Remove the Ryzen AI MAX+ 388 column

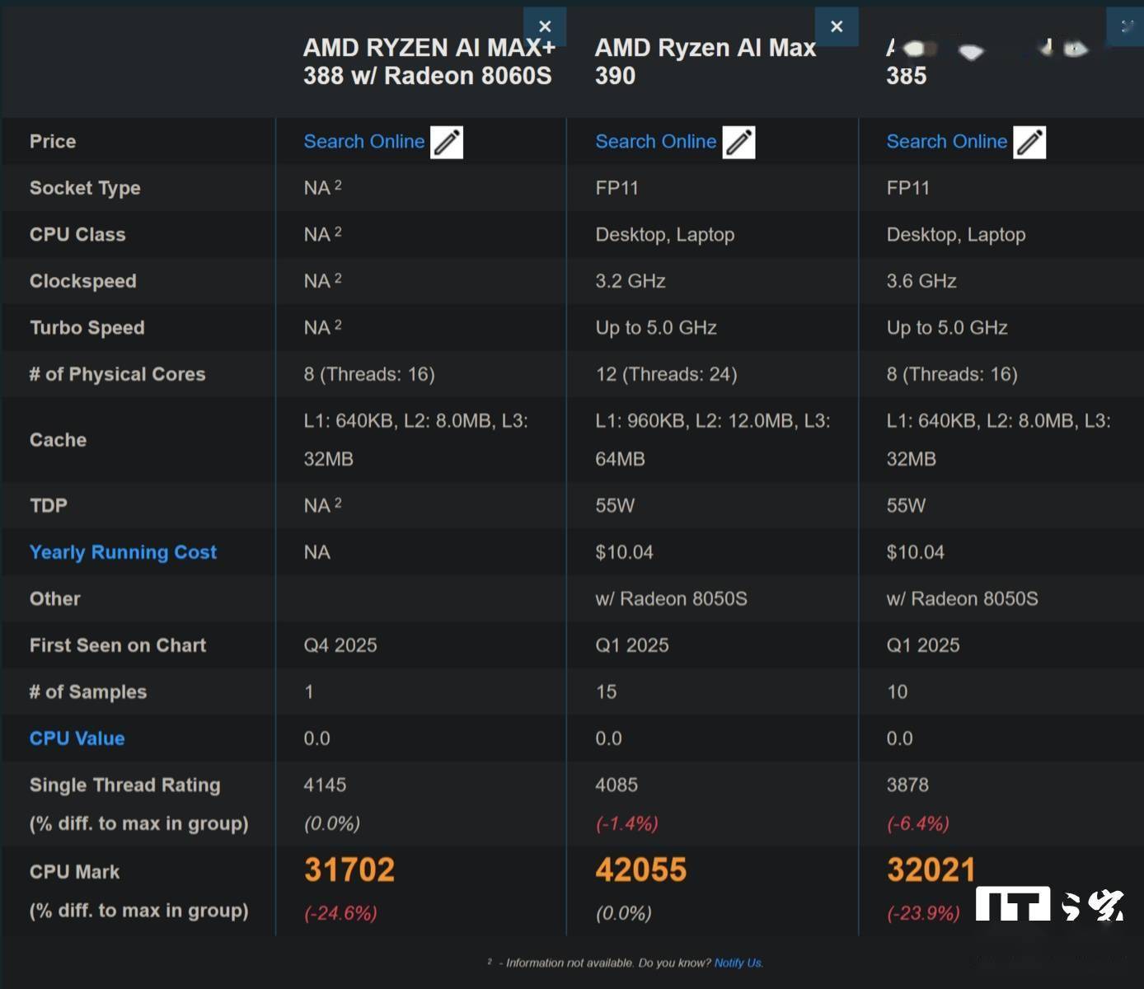[x=545, y=26]
